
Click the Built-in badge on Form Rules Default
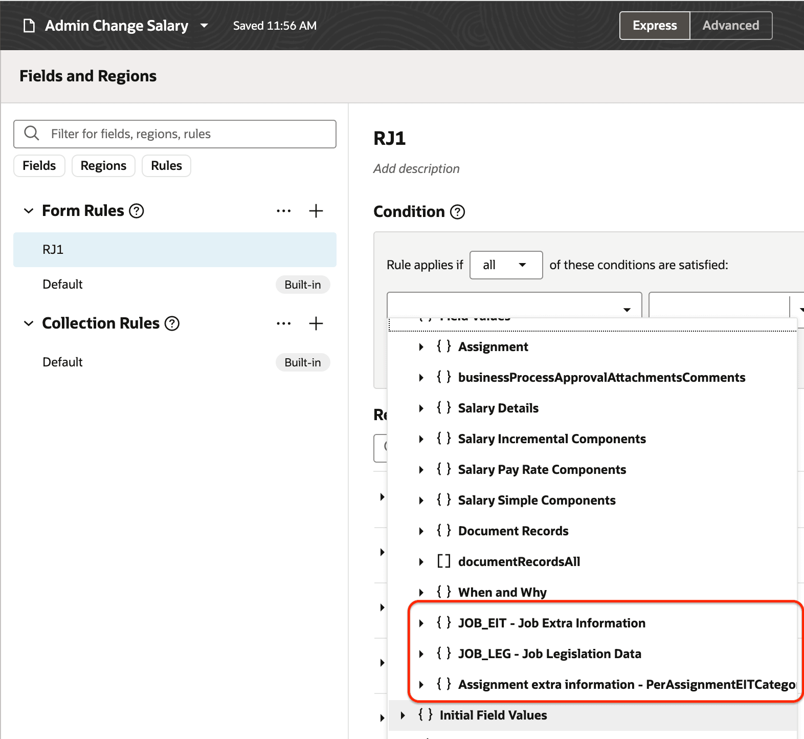point(303,285)
